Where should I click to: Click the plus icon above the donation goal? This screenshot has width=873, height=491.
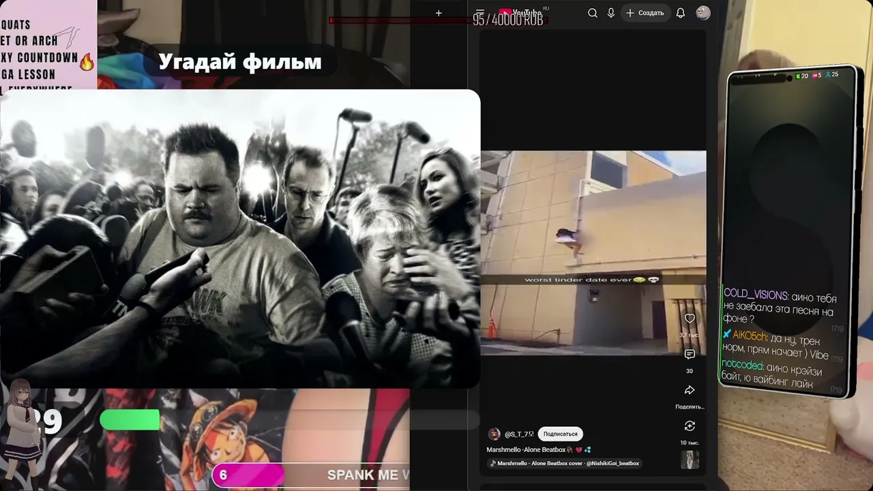click(x=439, y=13)
